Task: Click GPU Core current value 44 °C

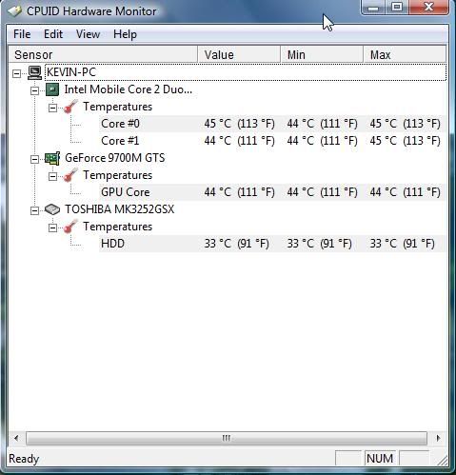Action: pyautogui.click(x=239, y=192)
